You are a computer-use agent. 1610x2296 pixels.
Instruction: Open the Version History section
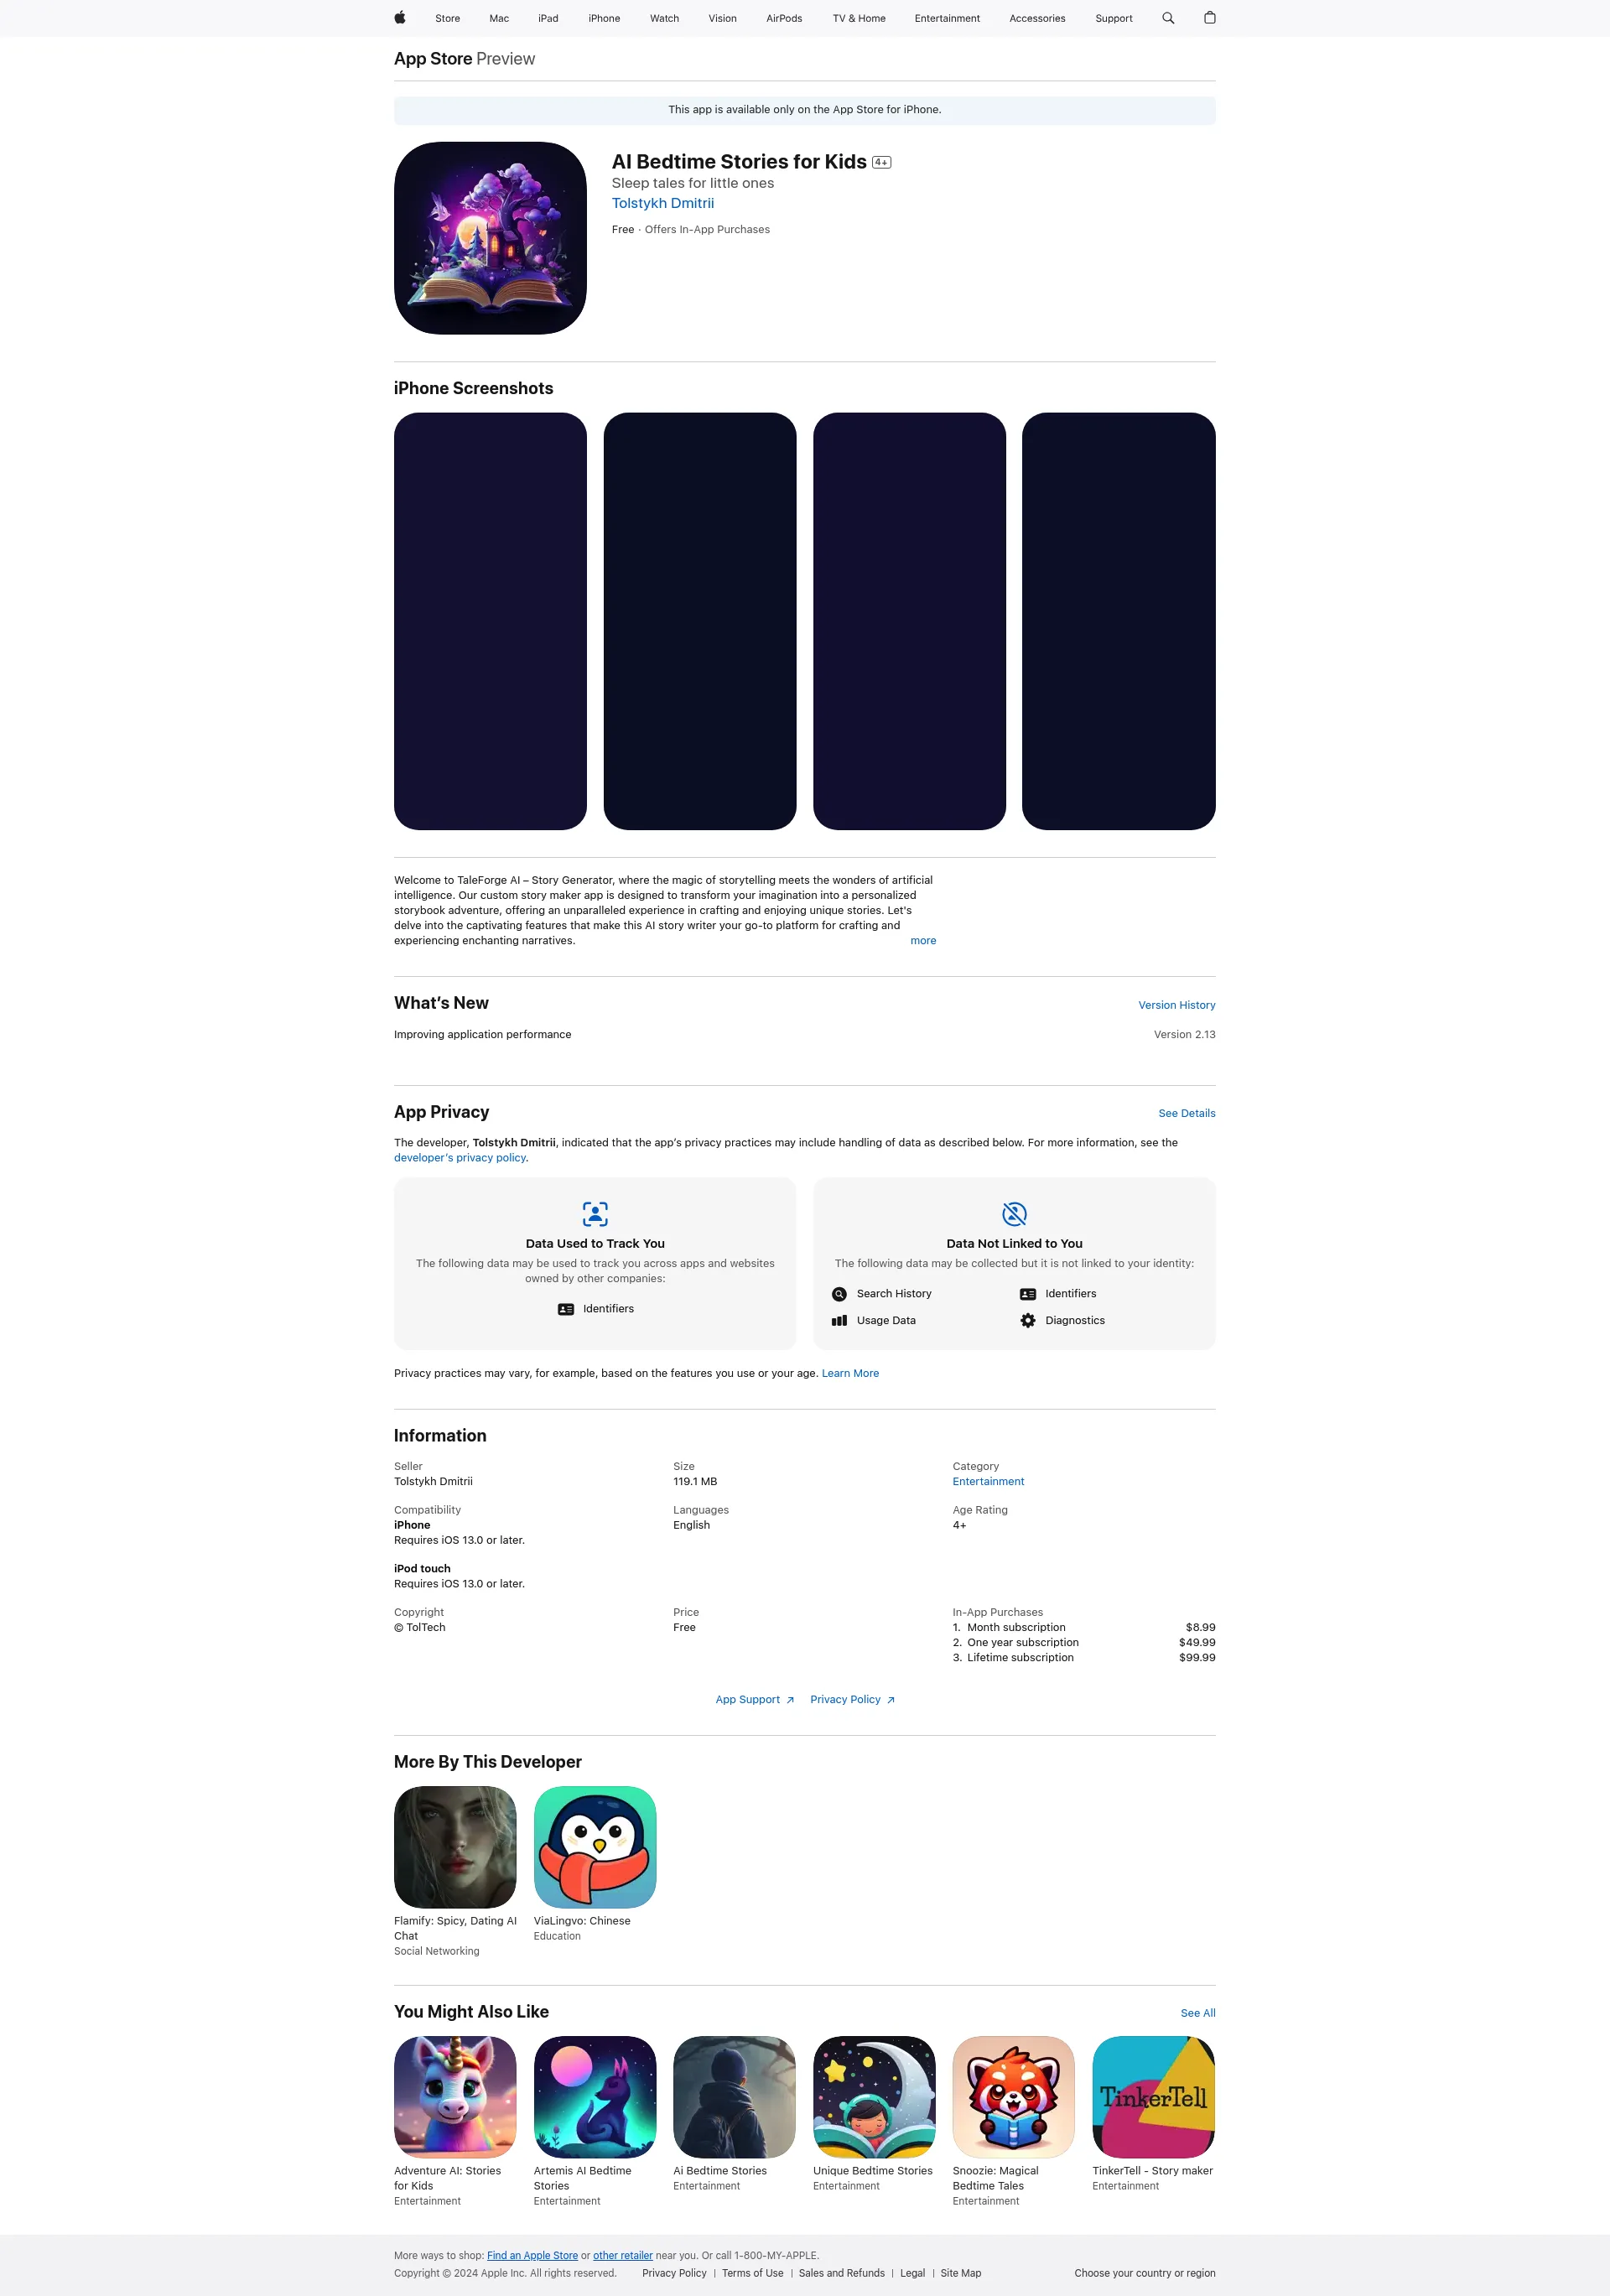click(1176, 1005)
